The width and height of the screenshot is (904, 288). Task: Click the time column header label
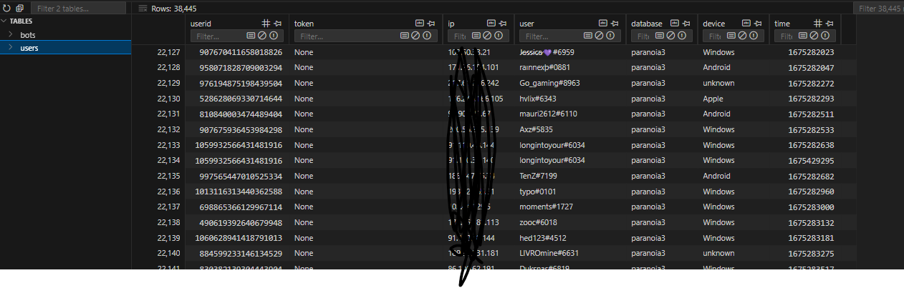(x=782, y=24)
